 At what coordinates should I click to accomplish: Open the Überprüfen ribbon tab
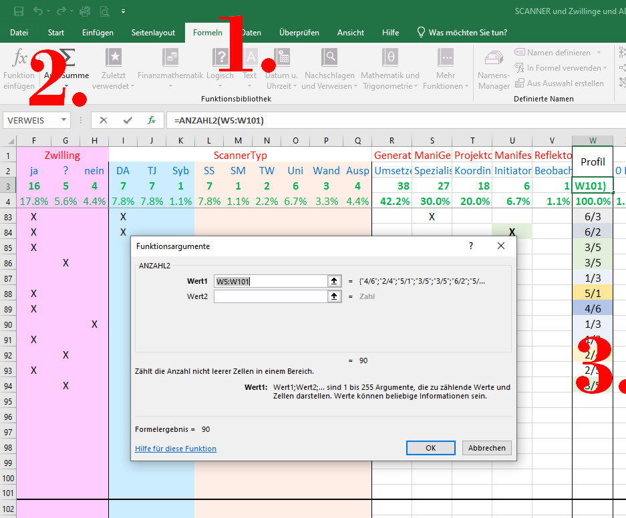tap(299, 32)
